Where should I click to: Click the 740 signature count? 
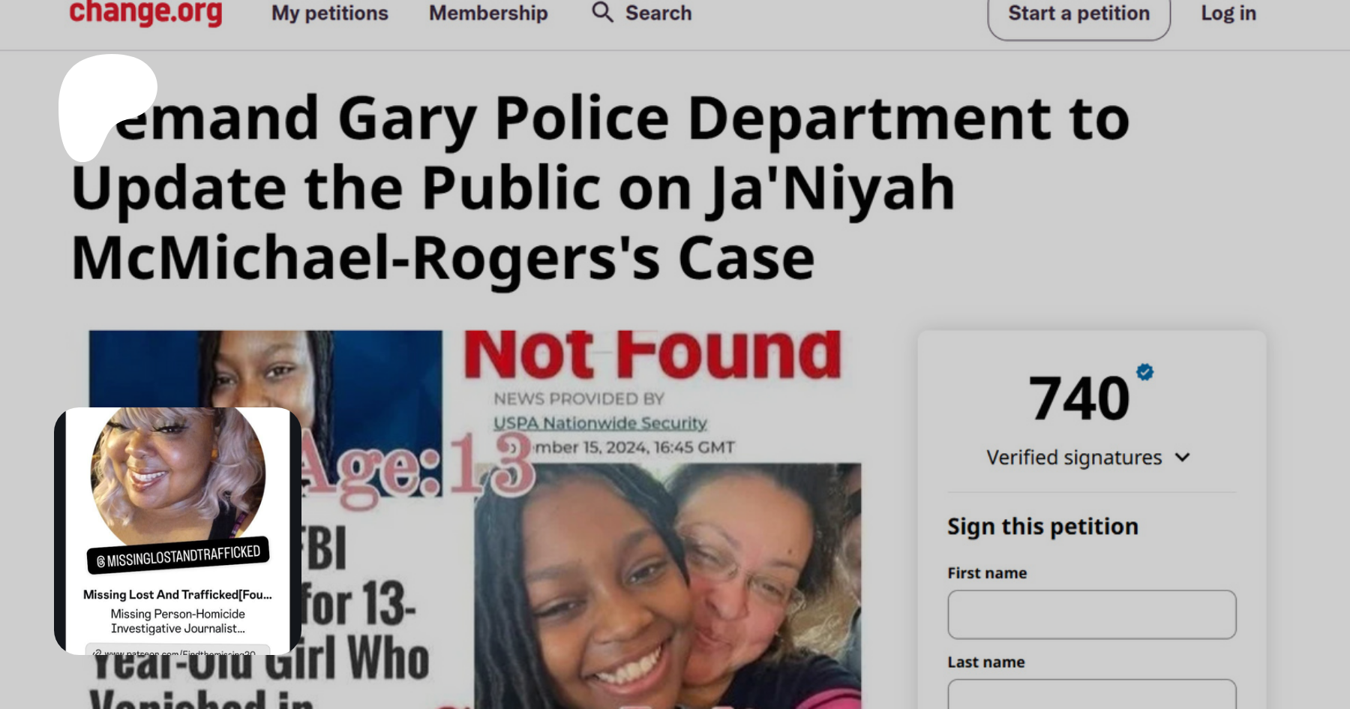click(1078, 398)
